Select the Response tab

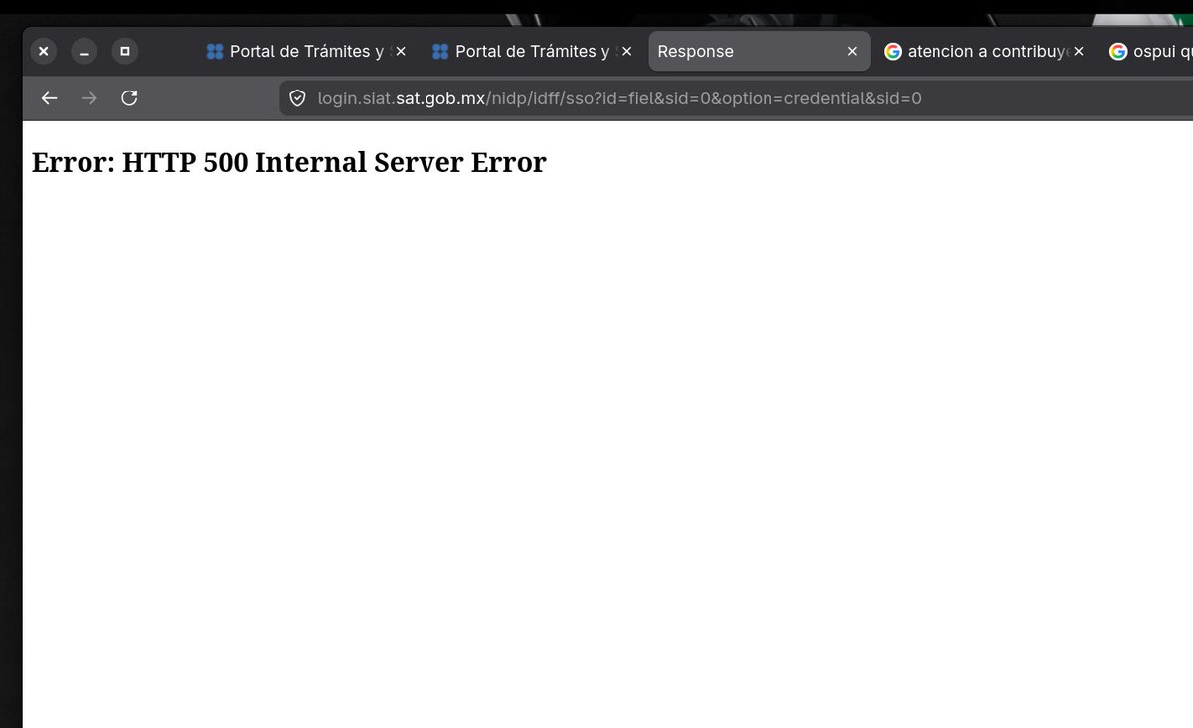759,51
